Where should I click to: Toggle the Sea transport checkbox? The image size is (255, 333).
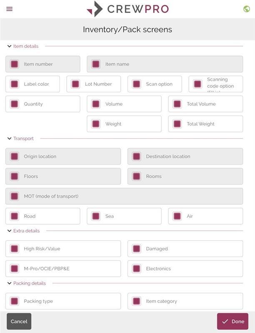tap(96, 216)
